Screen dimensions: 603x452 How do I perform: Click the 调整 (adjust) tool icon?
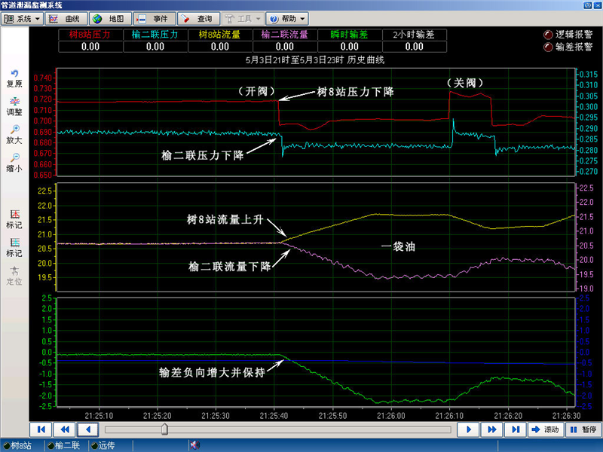click(x=14, y=102)
